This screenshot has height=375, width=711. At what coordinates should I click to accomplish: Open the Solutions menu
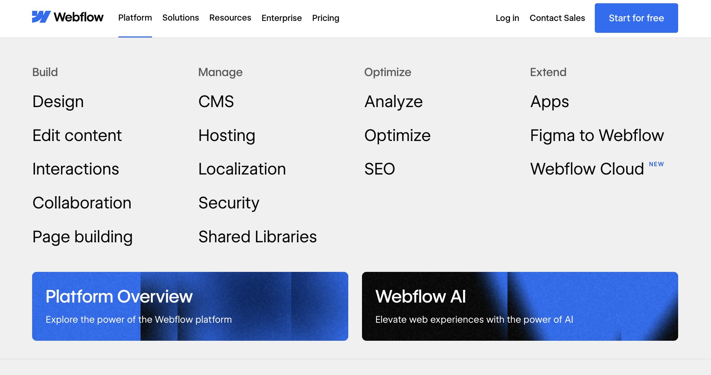pos(180,18)
